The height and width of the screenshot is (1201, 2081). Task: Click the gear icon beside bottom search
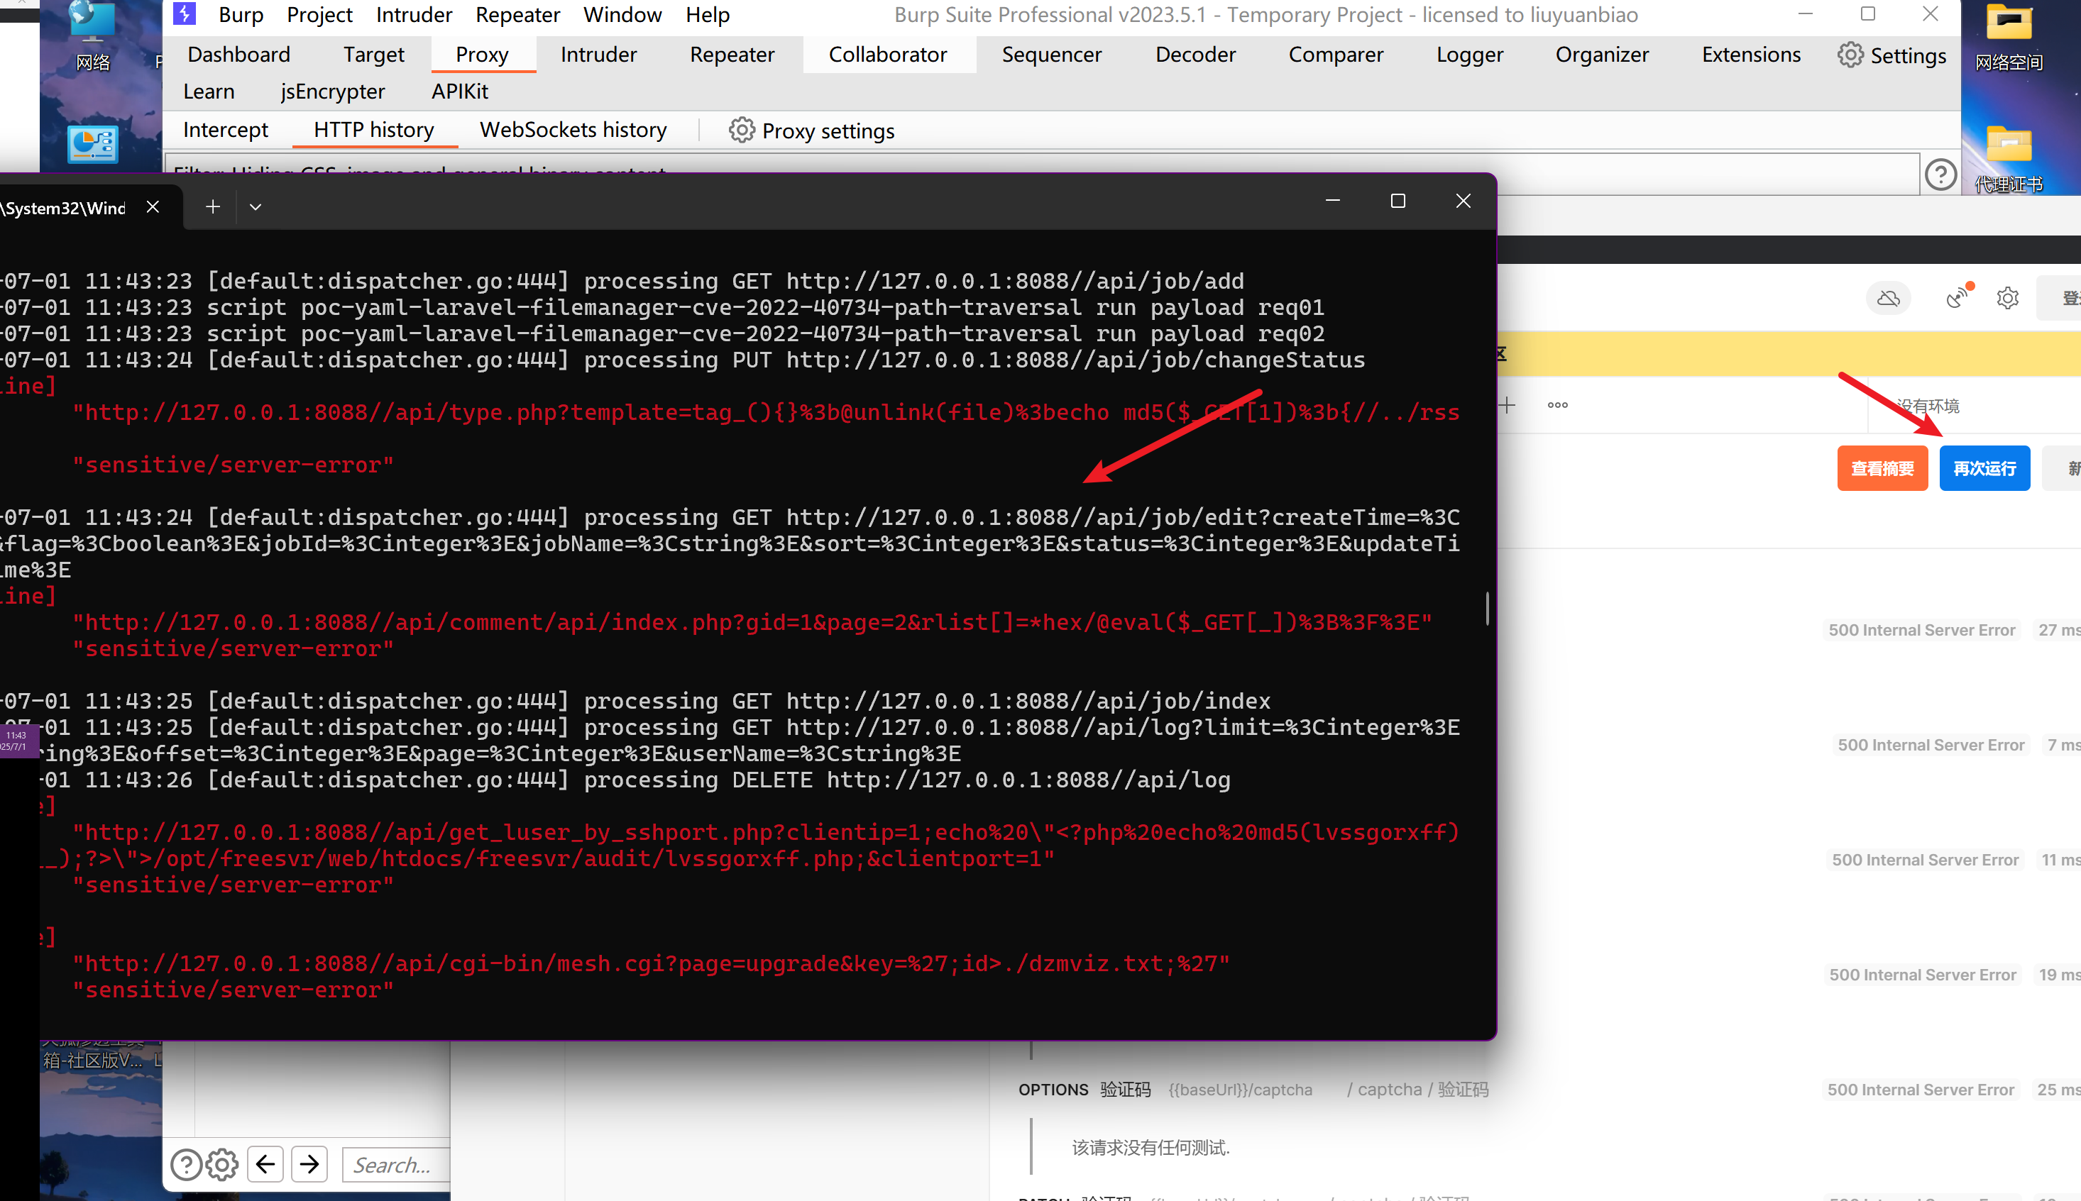tap(222, 1165)
